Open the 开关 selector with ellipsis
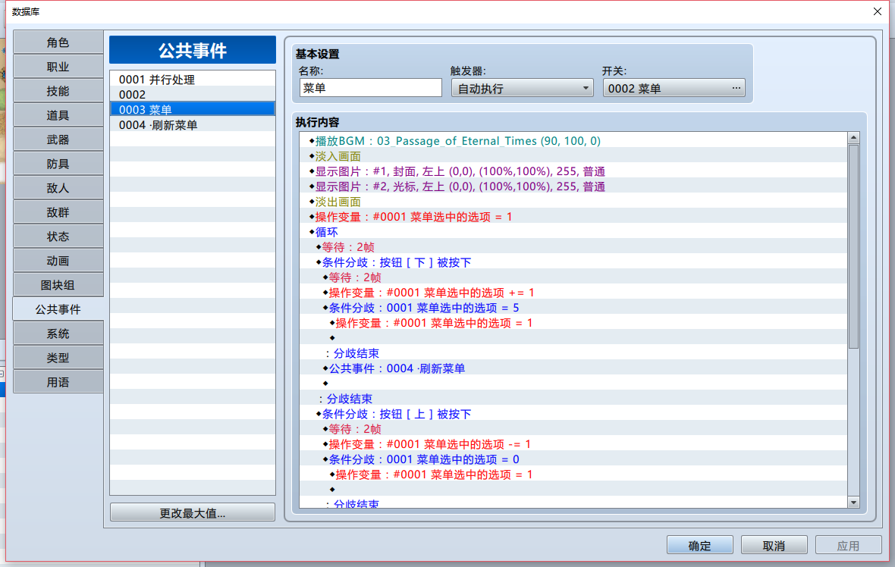 (x=674, y=89)
